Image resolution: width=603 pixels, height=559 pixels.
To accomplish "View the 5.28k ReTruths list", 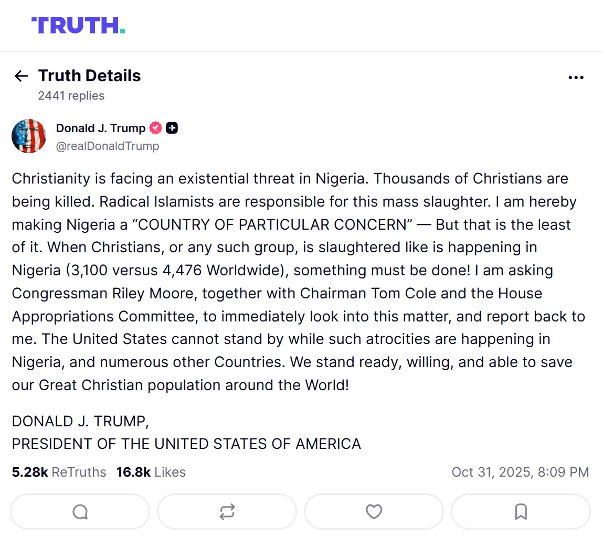I will (59, 472).
